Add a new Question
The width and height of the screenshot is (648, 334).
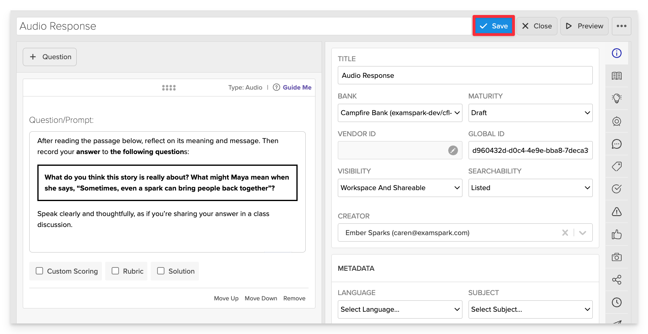(50, 57)
